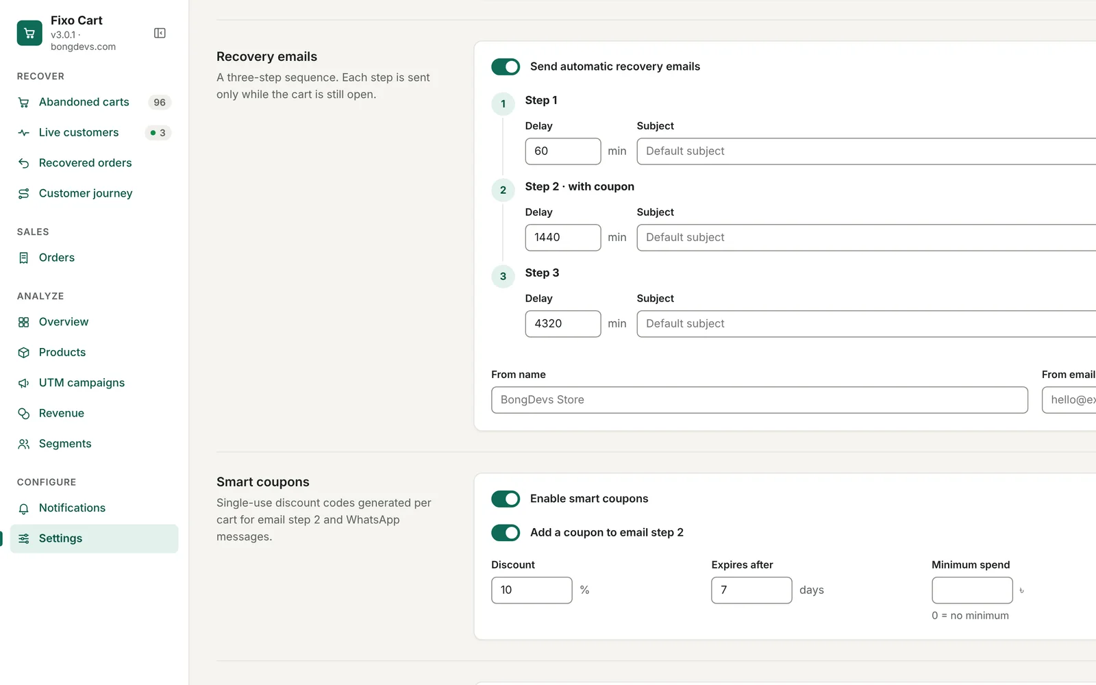Click the Overview grid icon

24,322
